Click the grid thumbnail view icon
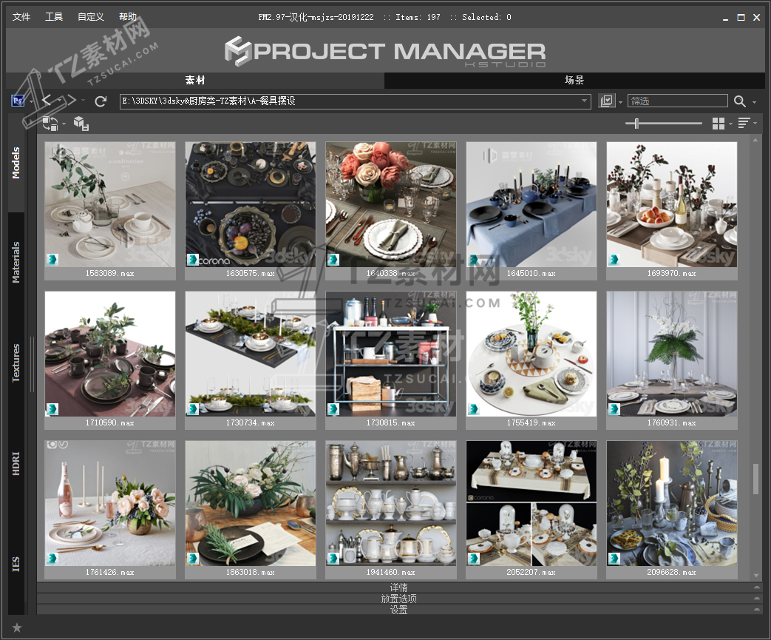 [x=719, y=124]
